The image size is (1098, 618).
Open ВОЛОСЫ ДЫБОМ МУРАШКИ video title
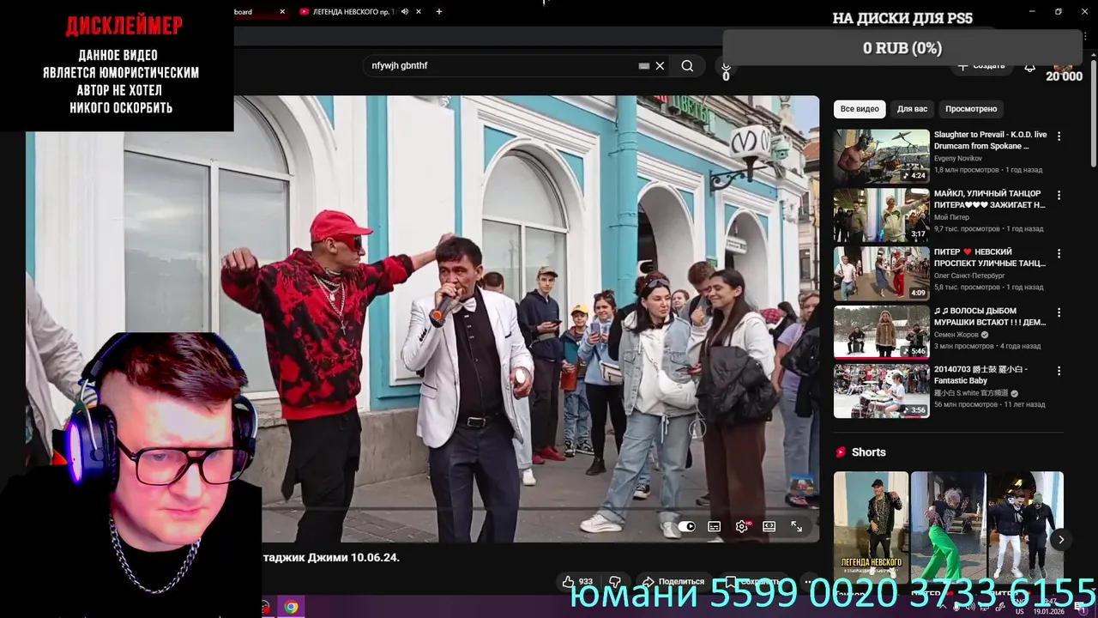tap(989, 317)
